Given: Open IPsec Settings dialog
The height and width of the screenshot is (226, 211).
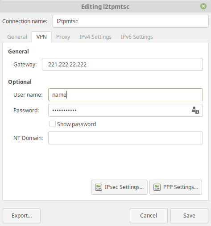Looking at the screenshot, I should click(119, 187).
